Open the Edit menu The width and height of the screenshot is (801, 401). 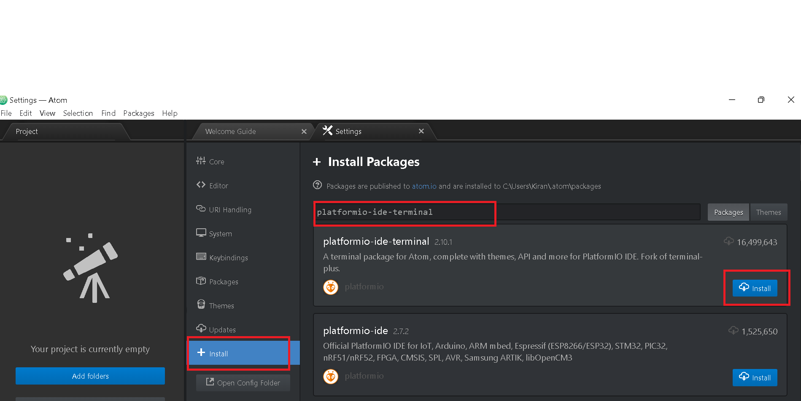pos(26,113)
